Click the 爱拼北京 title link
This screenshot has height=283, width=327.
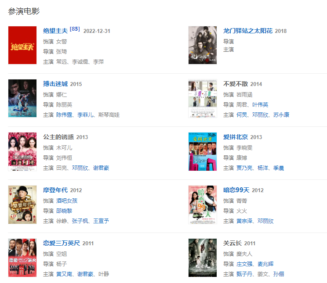[236, 137]
